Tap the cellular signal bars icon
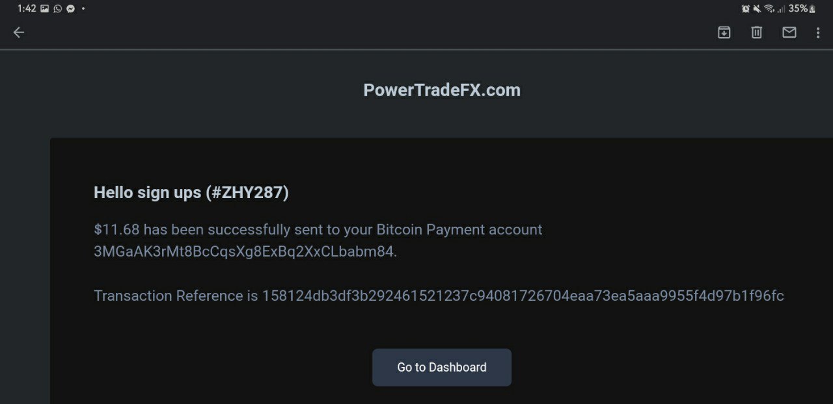 pyautogui.click(x=780, y=9)
